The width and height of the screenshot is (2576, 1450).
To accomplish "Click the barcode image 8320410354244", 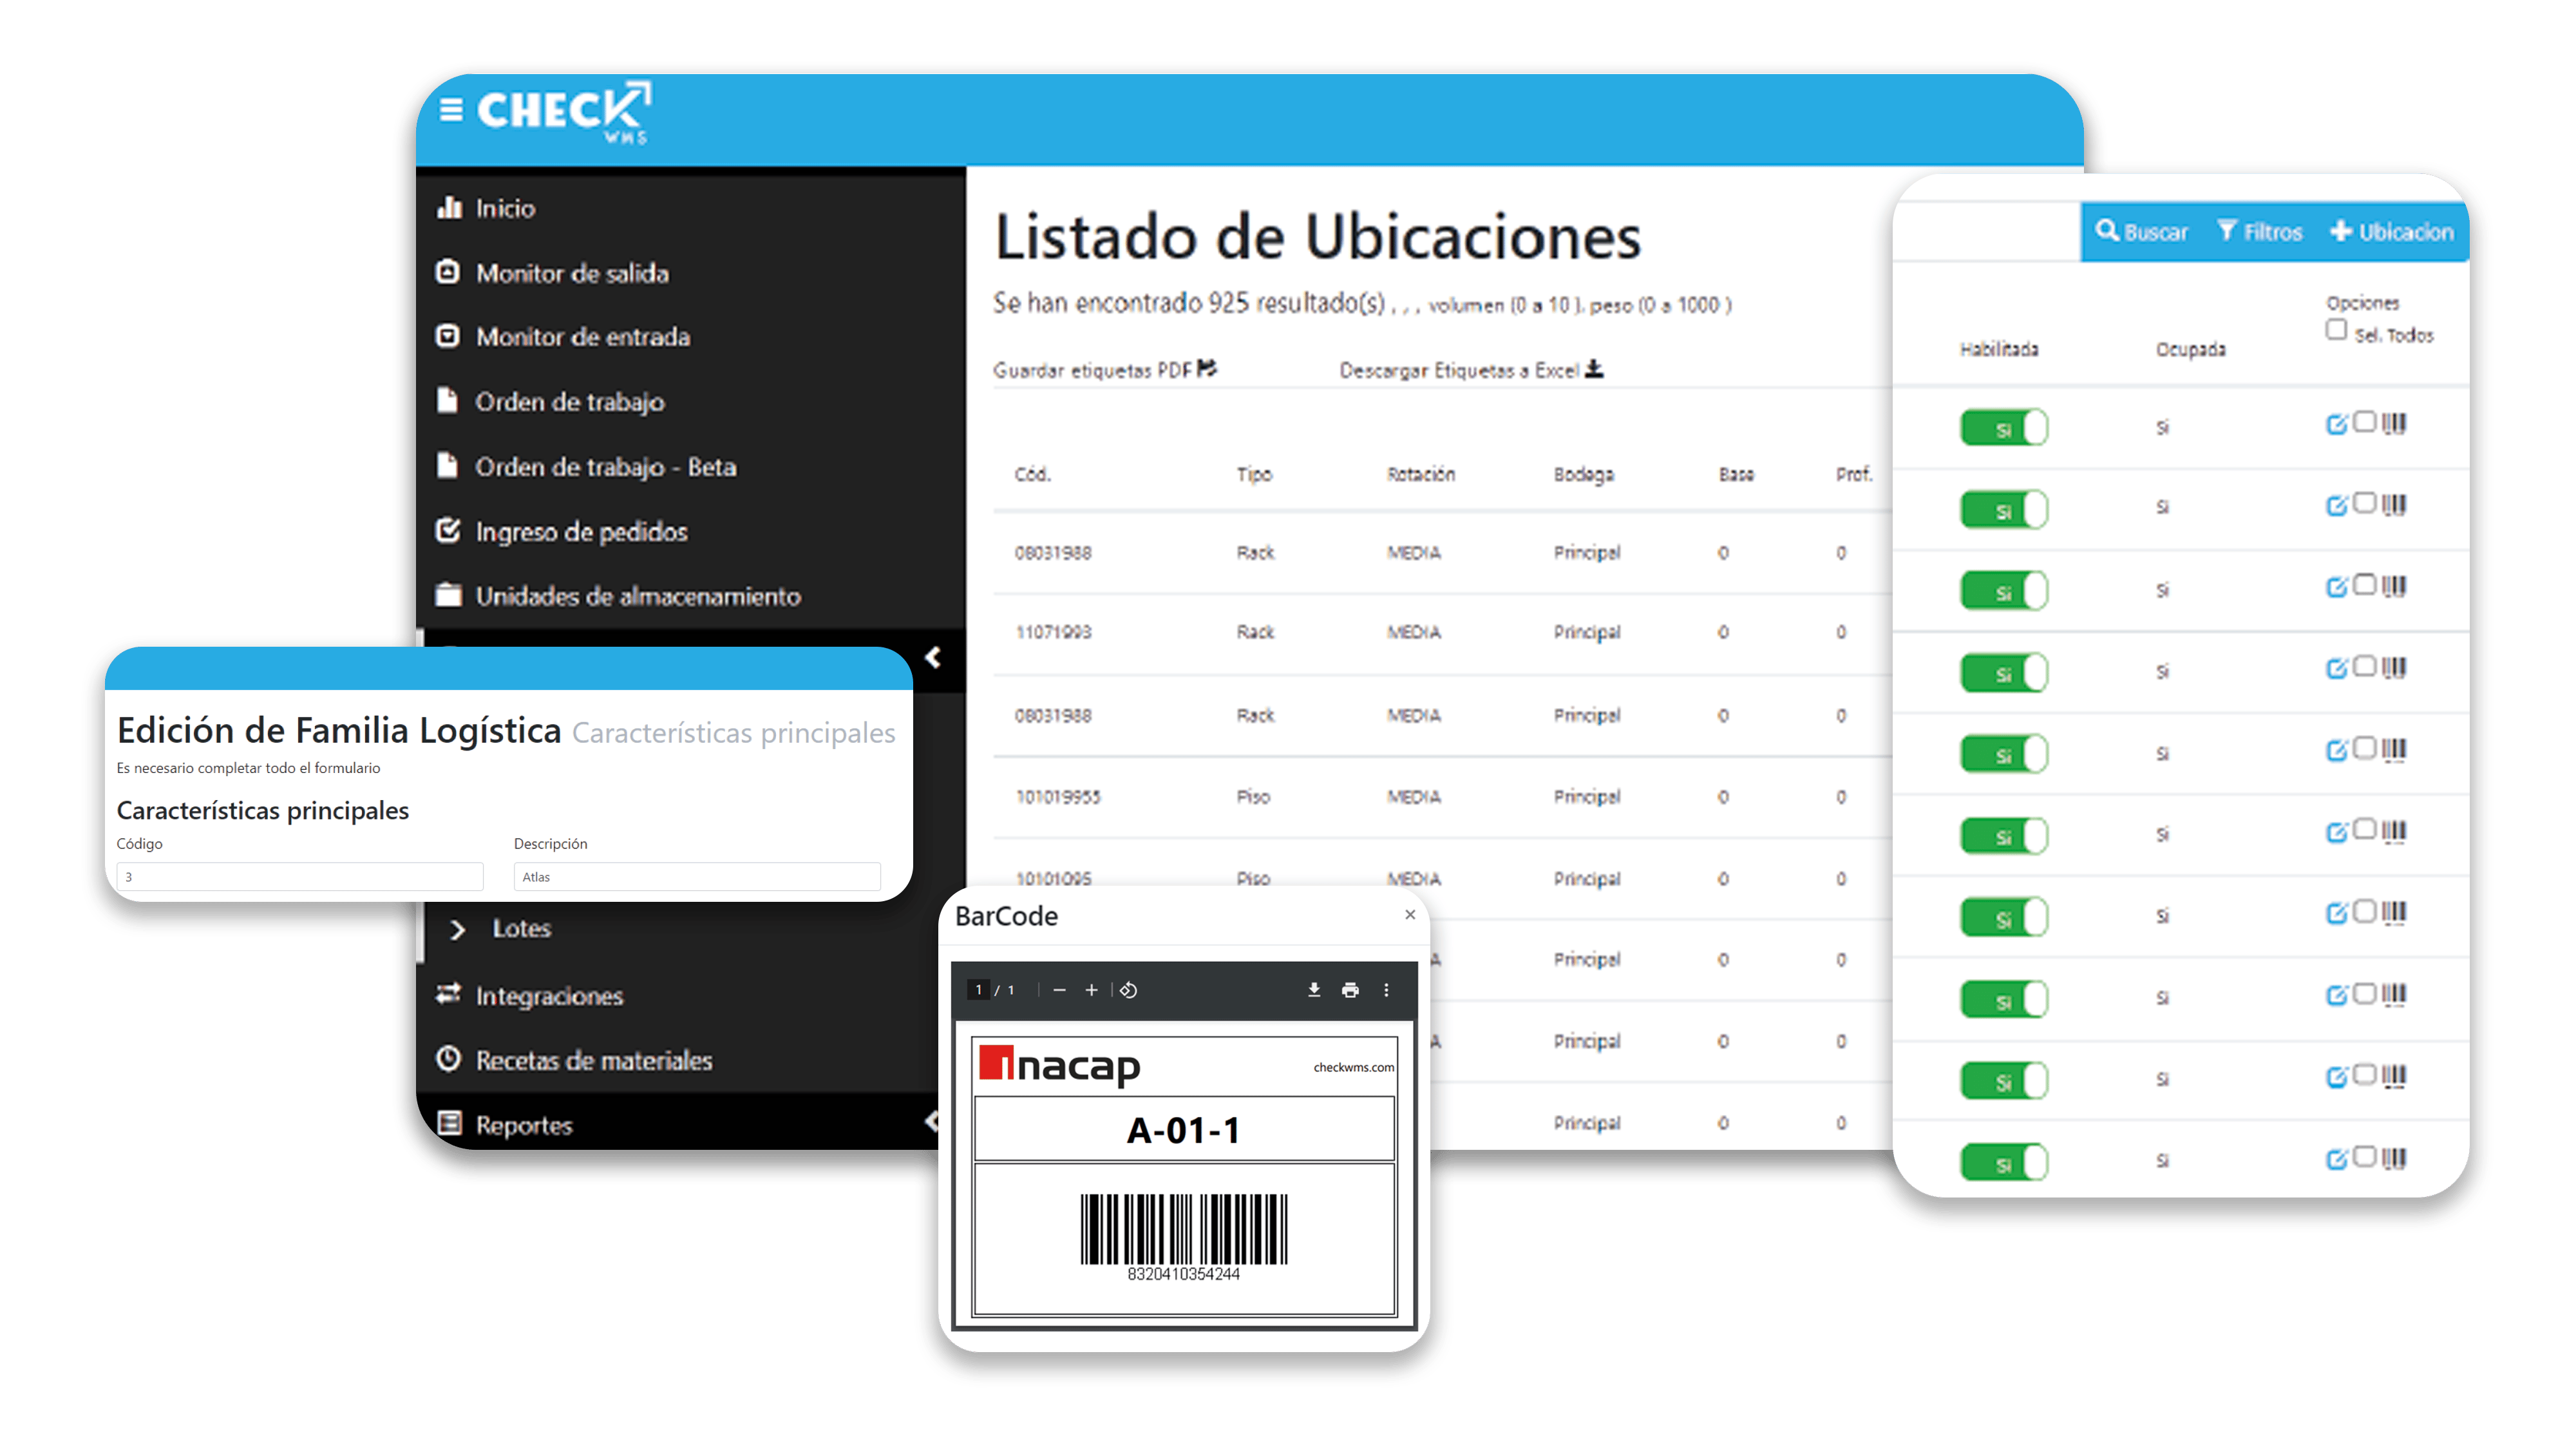I will click(x=1184, y=1237).
